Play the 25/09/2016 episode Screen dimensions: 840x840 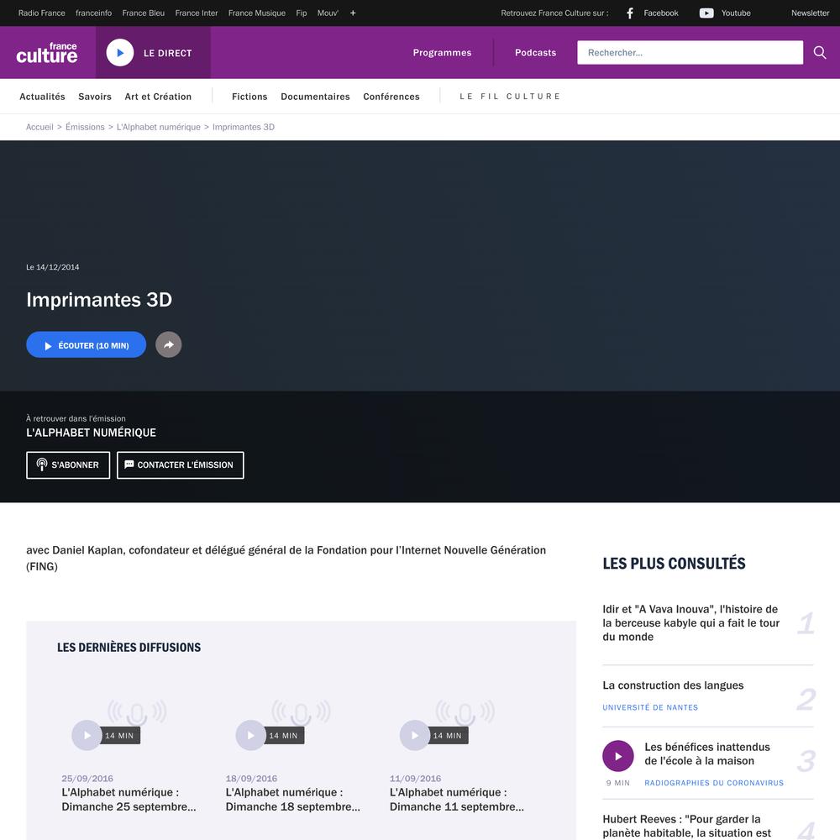87,735
